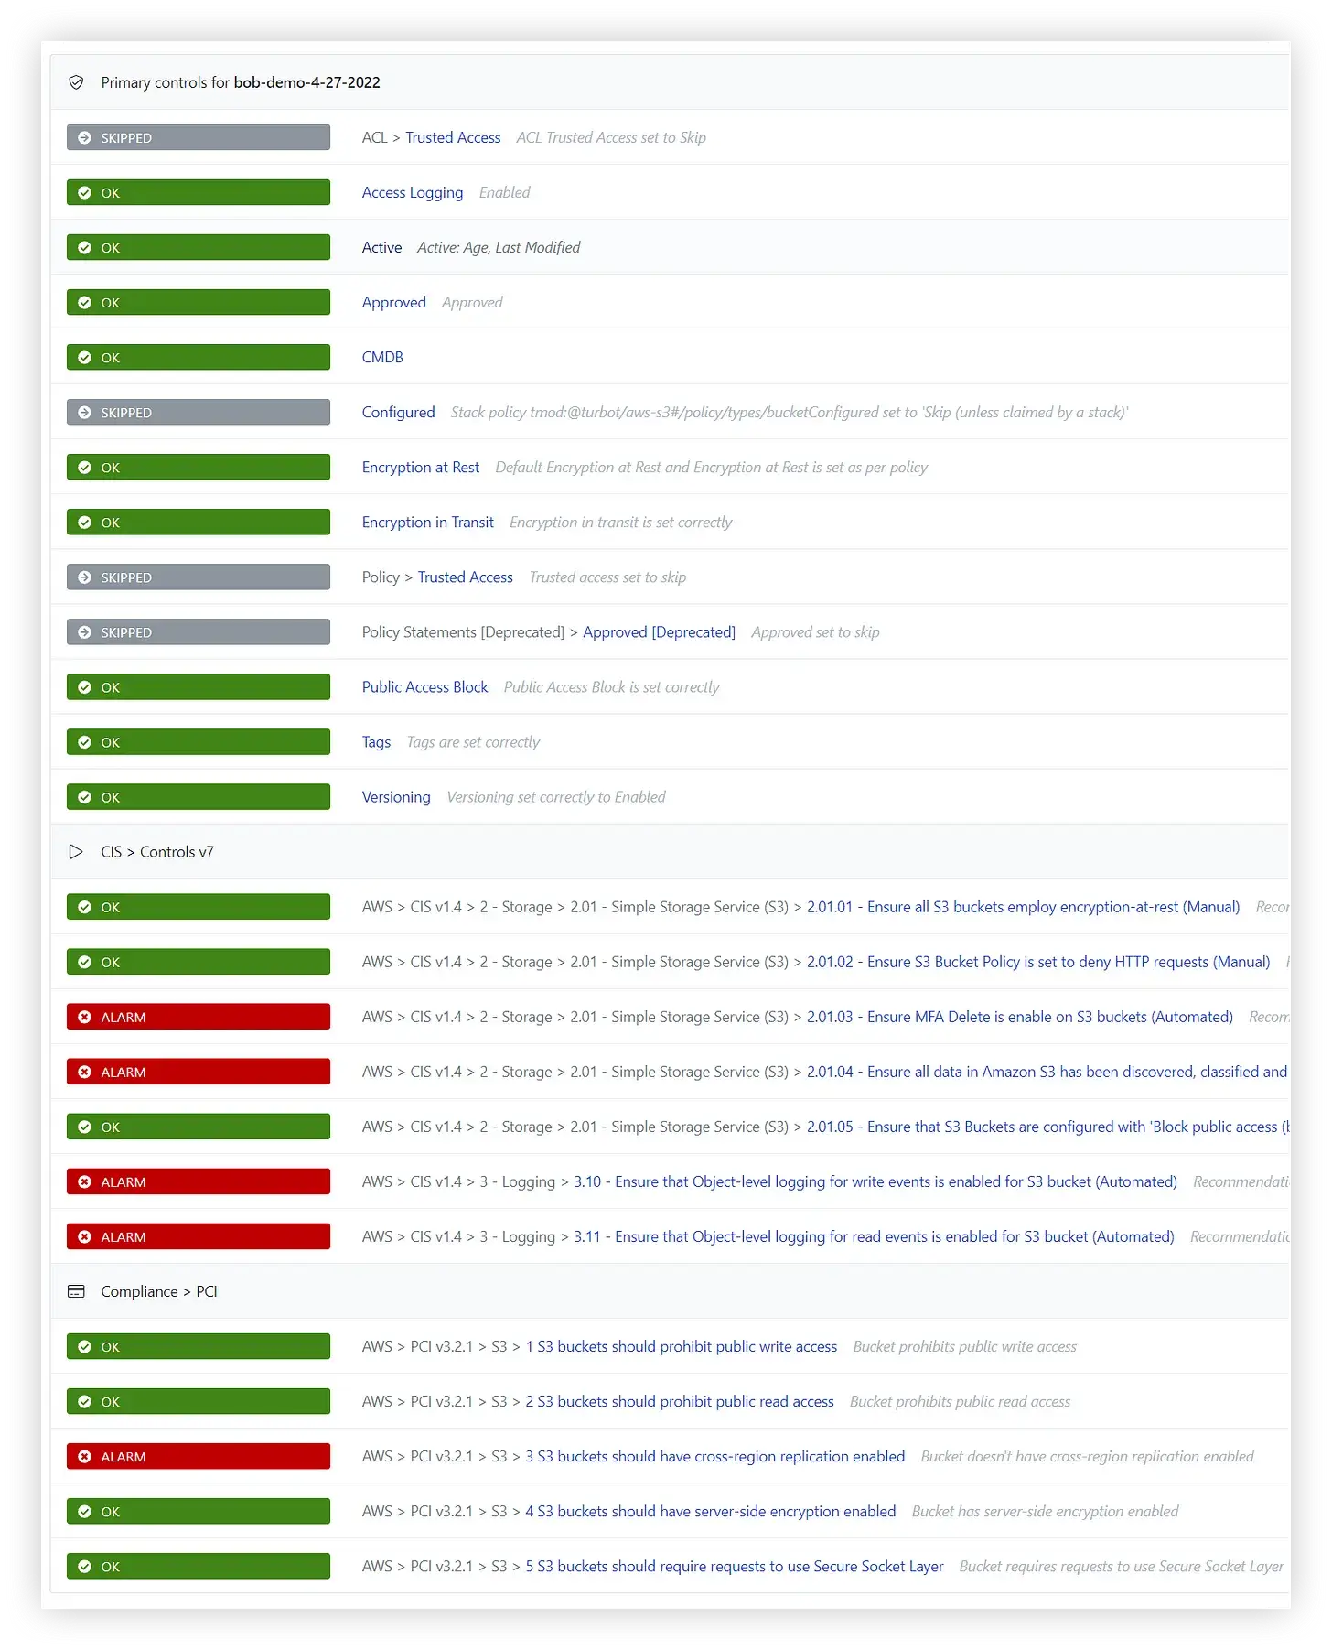
Task: Click the OK badge in the Tags row
Action: click(x=199, y=741)
